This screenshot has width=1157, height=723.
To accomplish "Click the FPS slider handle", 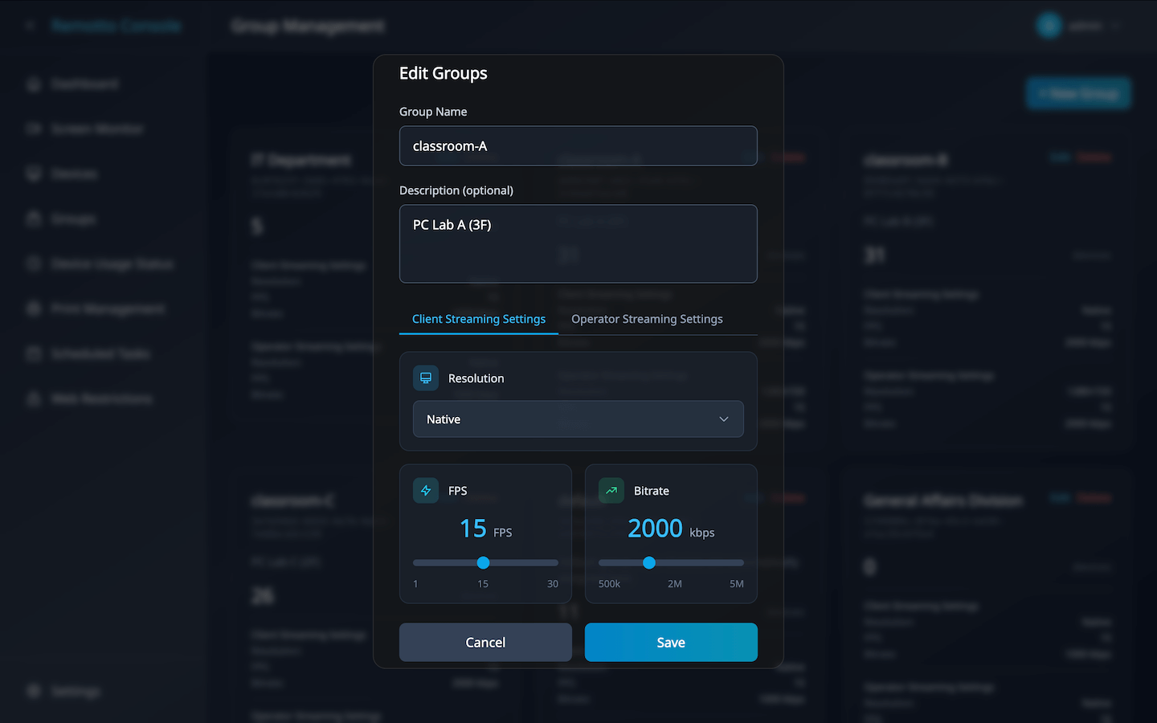I will pyautogui.click(x=483, y=562).
